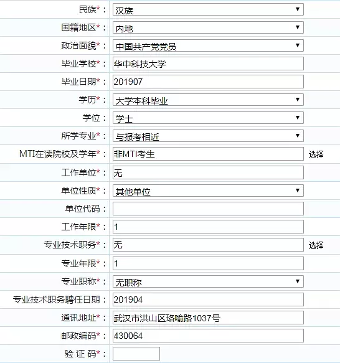Click 选择 link beside 专业技术职务
Screen dimensions: 340x363
316,245
